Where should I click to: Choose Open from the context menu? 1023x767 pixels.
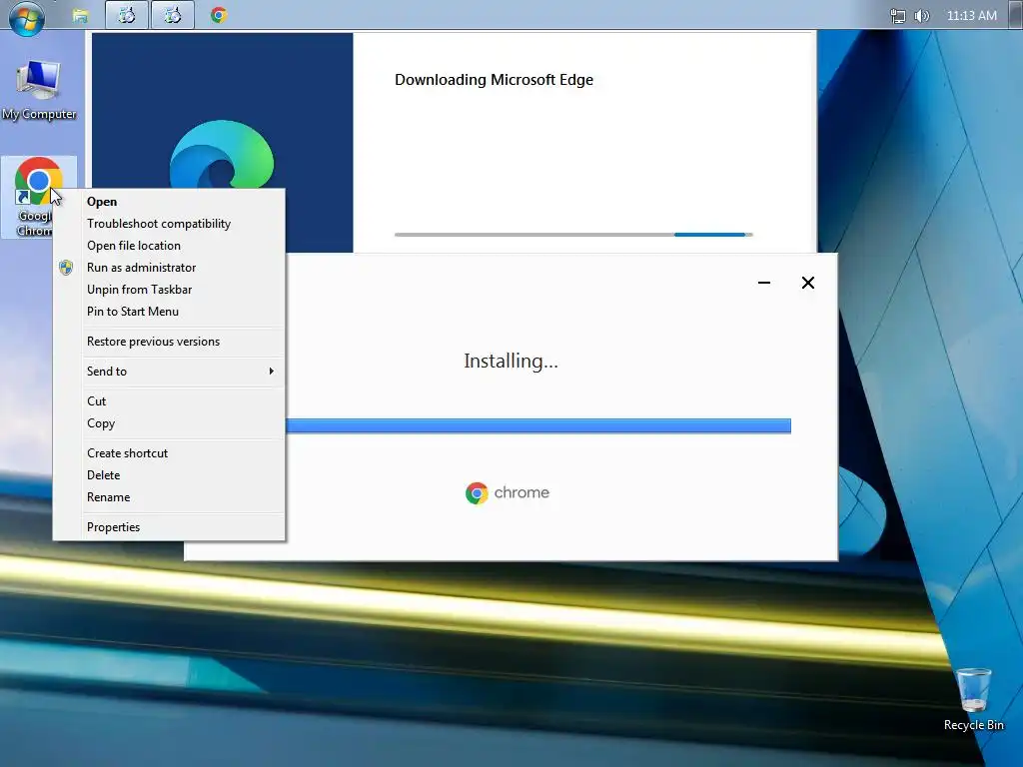pyautogui.click(x=169, y=202)
